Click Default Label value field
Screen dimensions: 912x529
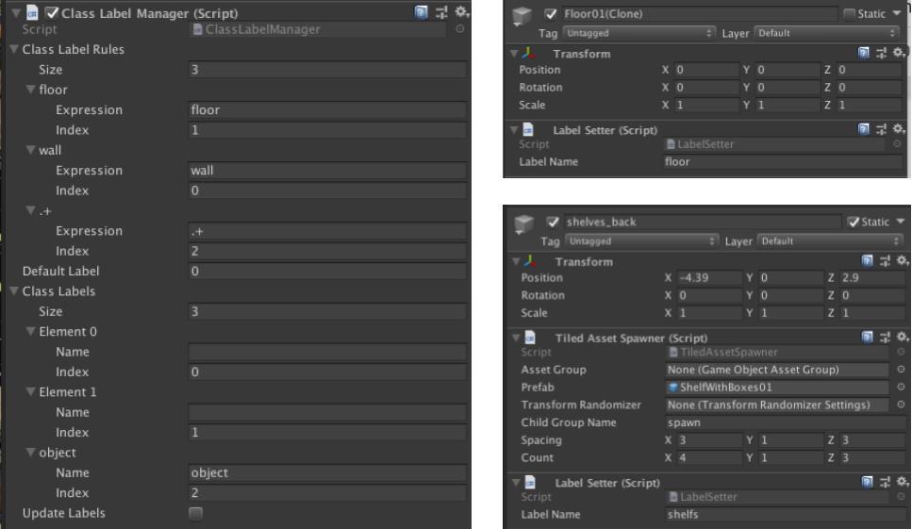click(325, 271)
